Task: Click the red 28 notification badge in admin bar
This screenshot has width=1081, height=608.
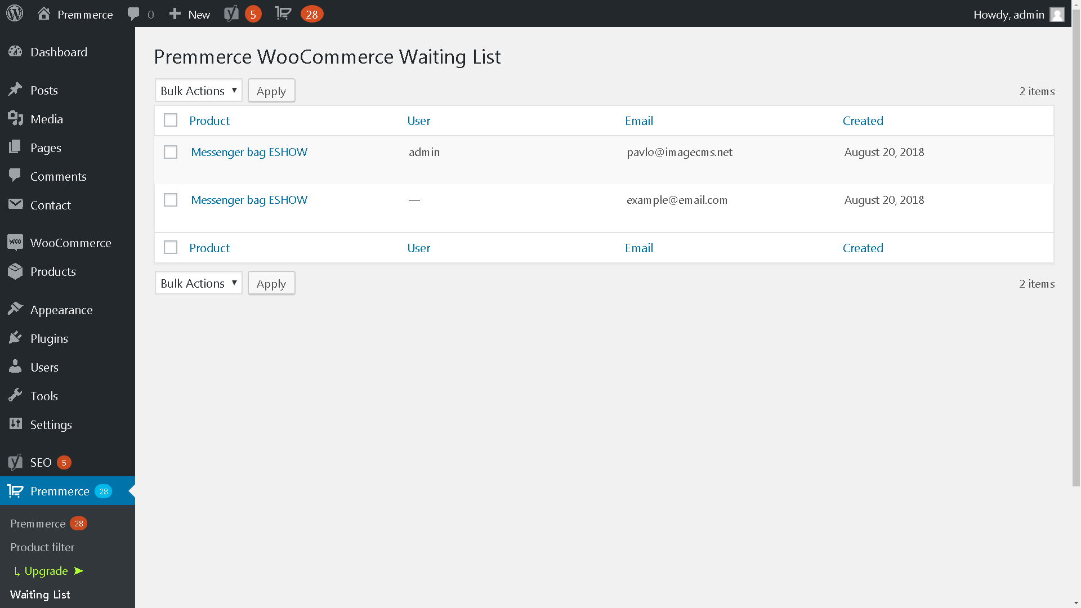Action: (312, 14)
